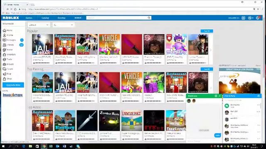Open the green chat window settings icon
266x149 pixels.
point(216,96)
